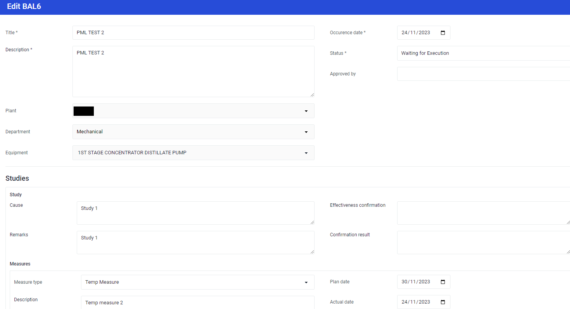Expand the Plant dropdown
570x309 pixels.
[306, 111]
